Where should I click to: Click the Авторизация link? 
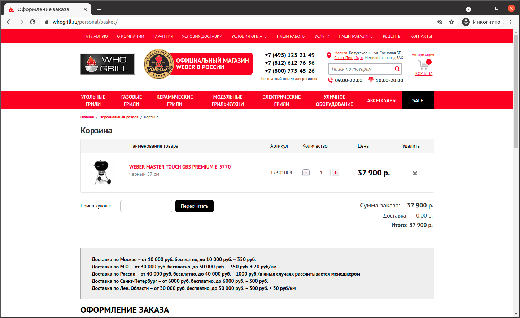coord(423,55)
